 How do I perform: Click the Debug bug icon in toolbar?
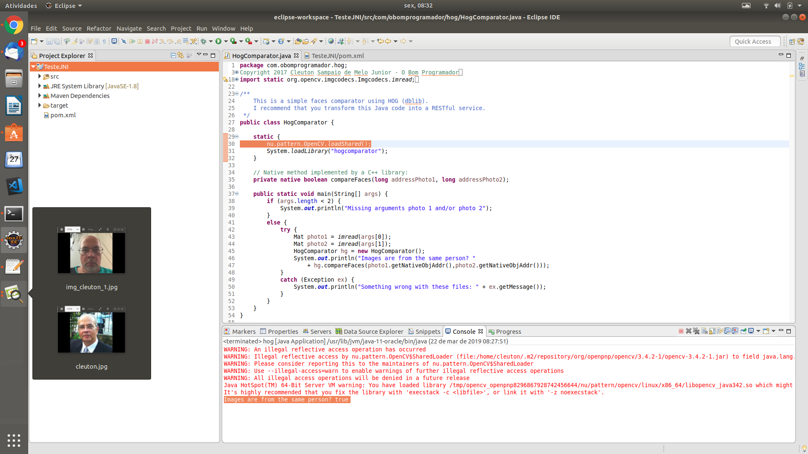point(203,41)
